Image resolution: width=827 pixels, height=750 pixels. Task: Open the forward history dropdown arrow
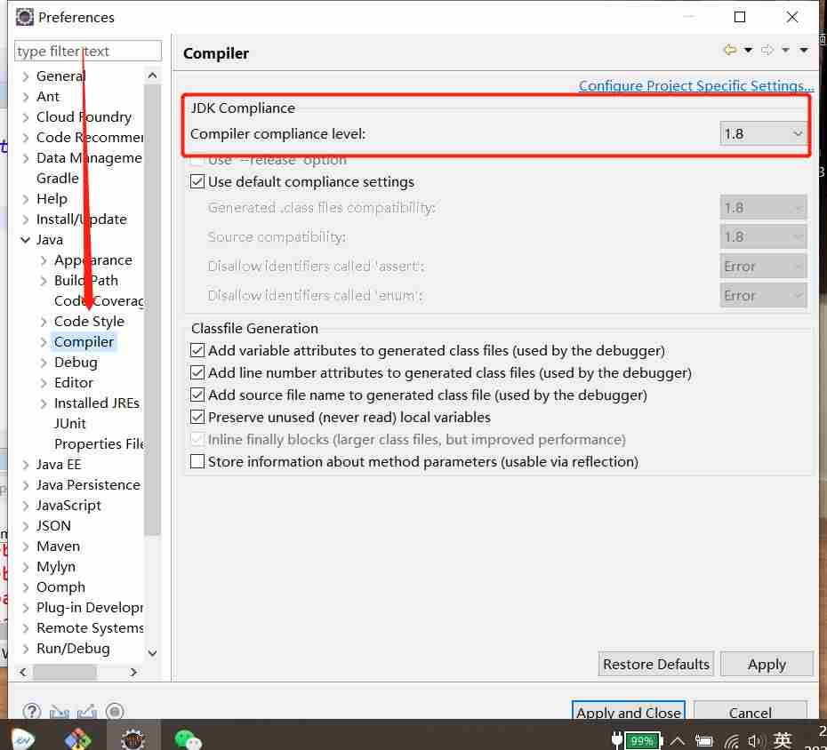(785, 50)
